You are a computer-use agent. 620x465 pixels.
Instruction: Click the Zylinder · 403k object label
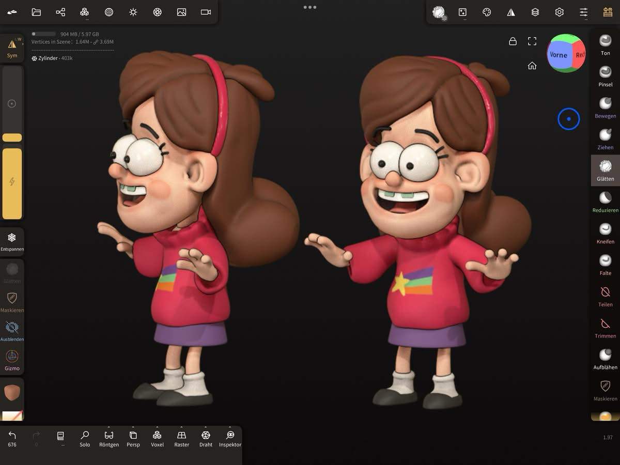click(x=52, y=58)
